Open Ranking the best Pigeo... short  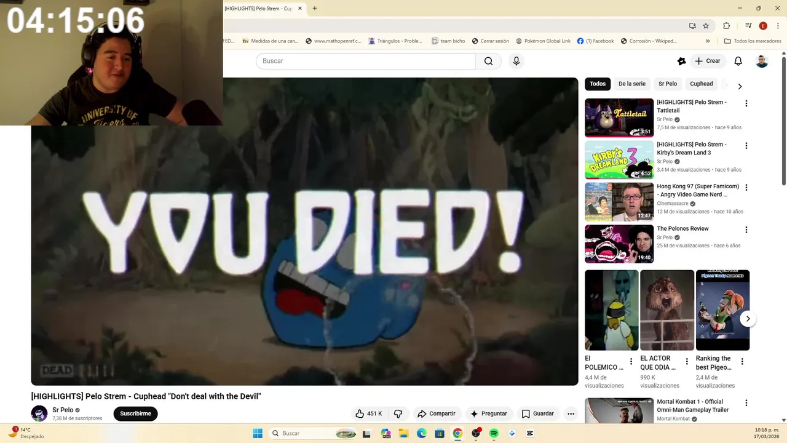coord(722,310)
